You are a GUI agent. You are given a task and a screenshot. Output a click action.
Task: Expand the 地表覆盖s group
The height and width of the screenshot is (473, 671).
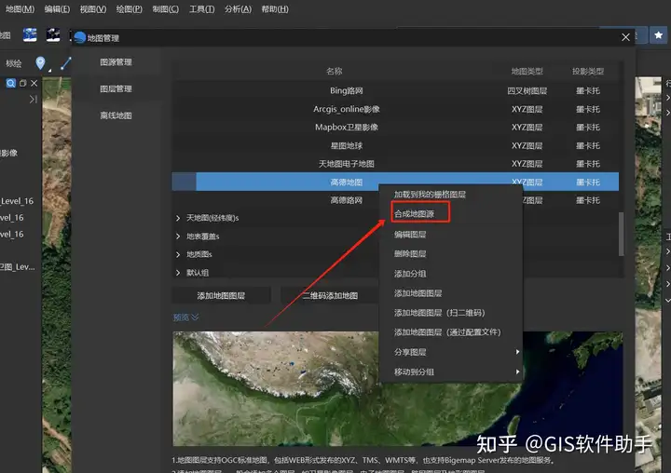pos(178,236)
